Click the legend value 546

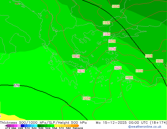48,128
